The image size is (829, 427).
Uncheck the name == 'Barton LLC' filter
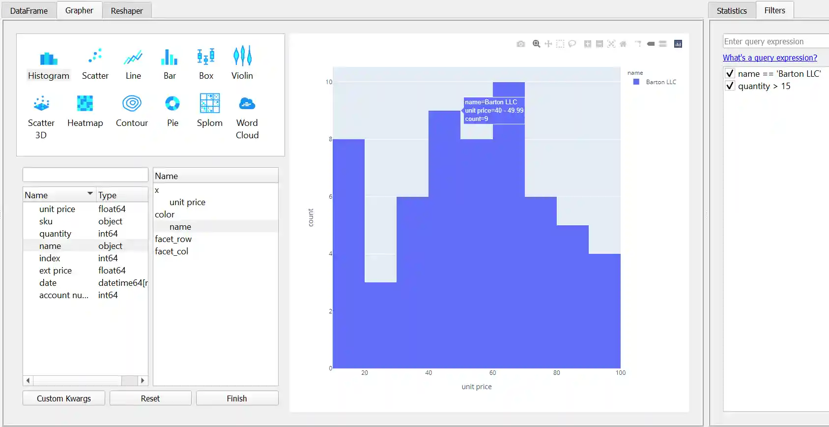click(730, 74)
